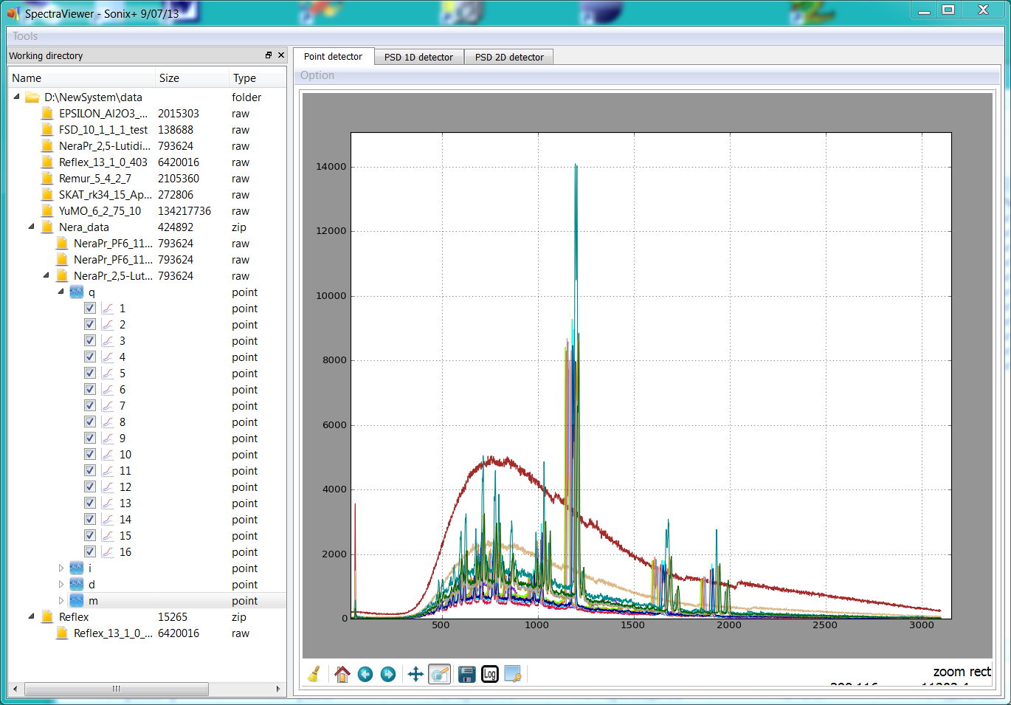Click the Option label above plot

click(317, 75)
